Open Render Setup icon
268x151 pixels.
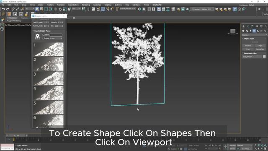tap(178, 9)
